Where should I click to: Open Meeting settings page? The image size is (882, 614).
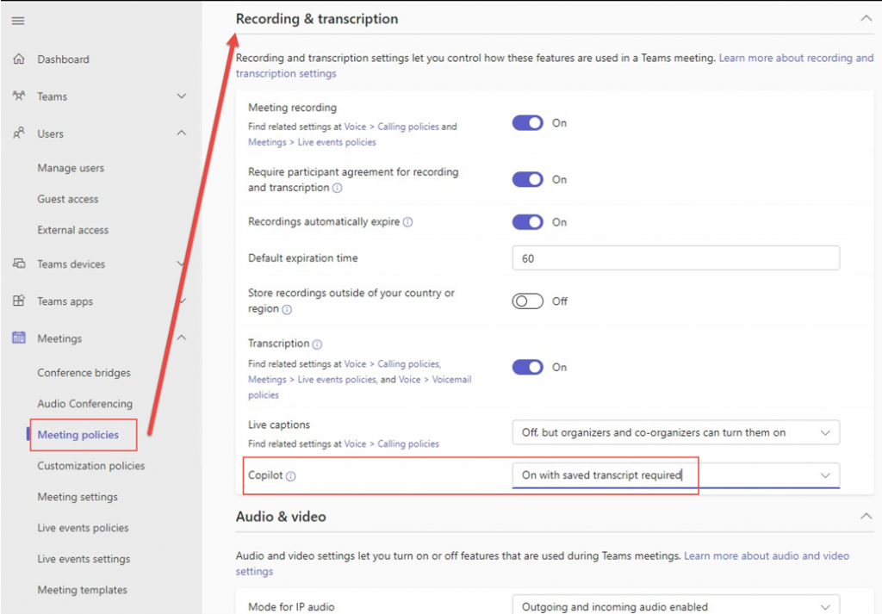(x=78, y=497)
